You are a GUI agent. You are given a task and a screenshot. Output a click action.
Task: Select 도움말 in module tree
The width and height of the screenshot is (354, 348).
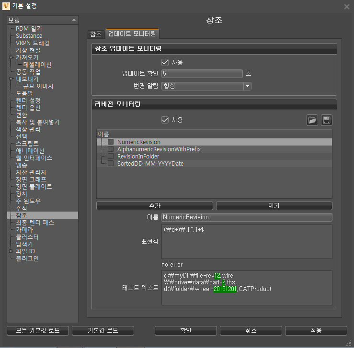pyautogui.click(x=24, y=93)
